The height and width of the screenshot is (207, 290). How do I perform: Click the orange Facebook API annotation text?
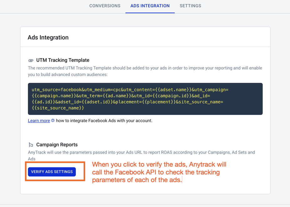click(x=159, y=172)
